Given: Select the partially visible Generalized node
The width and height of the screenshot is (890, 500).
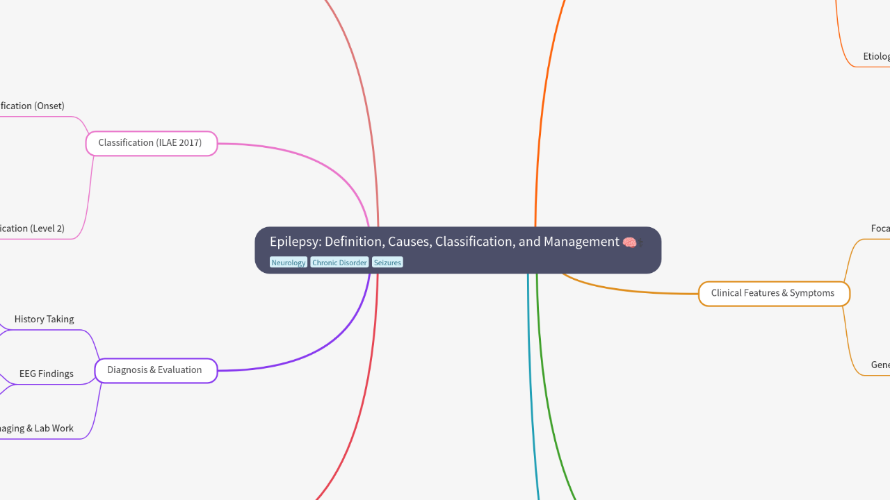Looking at the screenshot, I should [x=880, y=365].
